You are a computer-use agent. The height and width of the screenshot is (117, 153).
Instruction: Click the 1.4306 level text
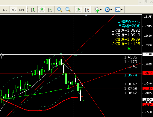coord(131,57)
